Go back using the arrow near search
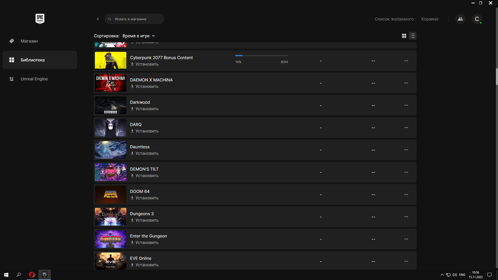 98,19
